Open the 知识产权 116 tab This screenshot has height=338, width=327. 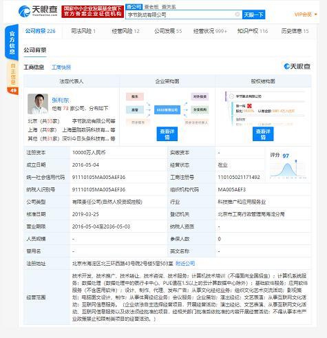click(253, 31)
